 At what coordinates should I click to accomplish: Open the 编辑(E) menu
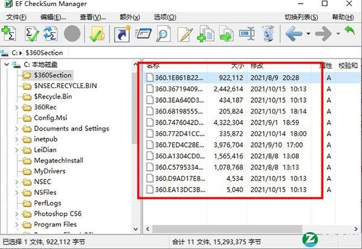click(x=53, y=17)
